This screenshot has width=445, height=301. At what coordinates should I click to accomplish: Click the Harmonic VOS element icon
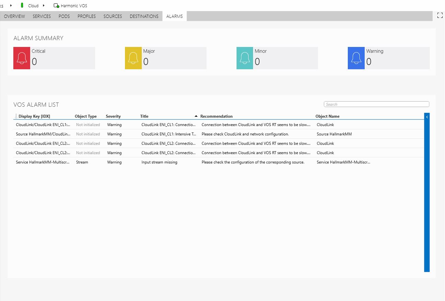tap(56, 5)
